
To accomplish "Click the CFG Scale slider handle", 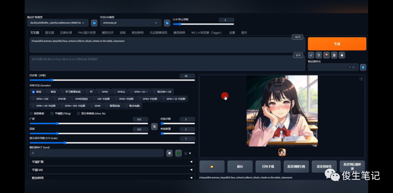I will coord(65,143).
